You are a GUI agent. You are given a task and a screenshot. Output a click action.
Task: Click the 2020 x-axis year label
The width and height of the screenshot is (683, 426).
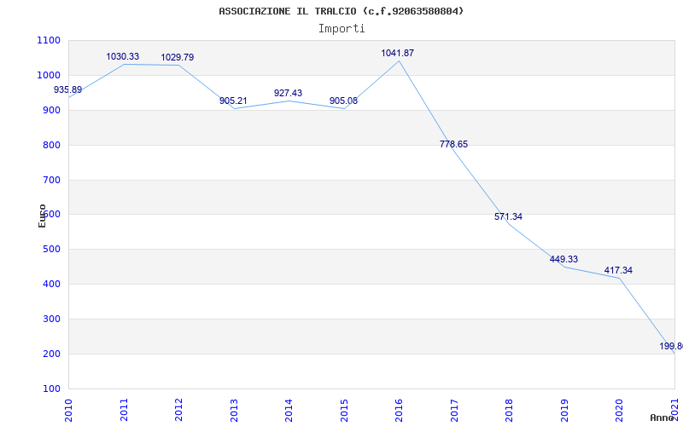[620, 411]
